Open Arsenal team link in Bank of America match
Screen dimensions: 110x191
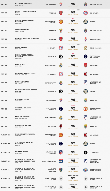click(x=53, y=39)
